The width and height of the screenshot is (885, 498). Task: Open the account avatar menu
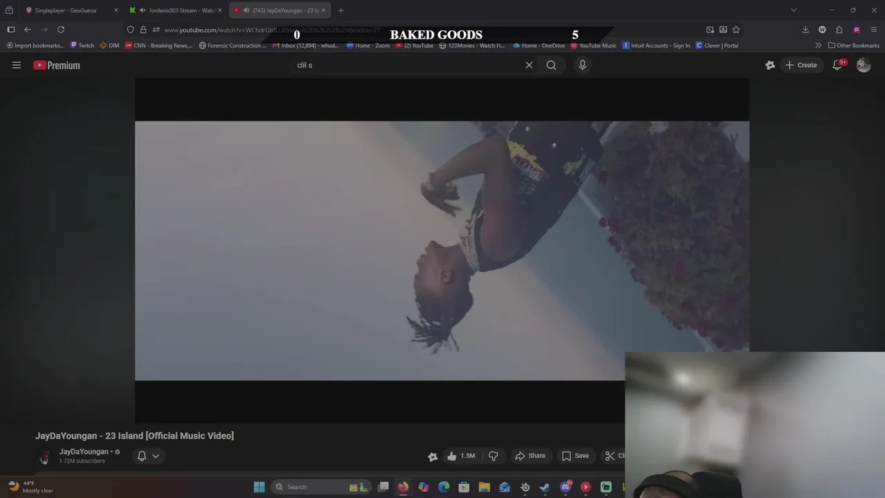(863, 65)
